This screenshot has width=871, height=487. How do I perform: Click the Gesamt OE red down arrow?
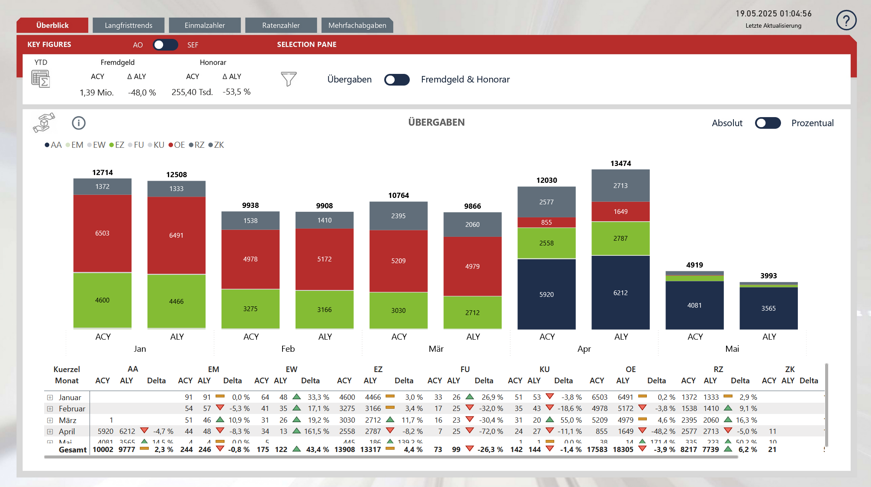click(x=643, y=449)
